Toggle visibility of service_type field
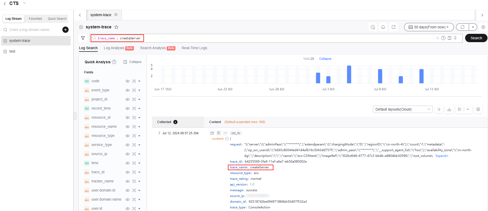 point(128,145)
